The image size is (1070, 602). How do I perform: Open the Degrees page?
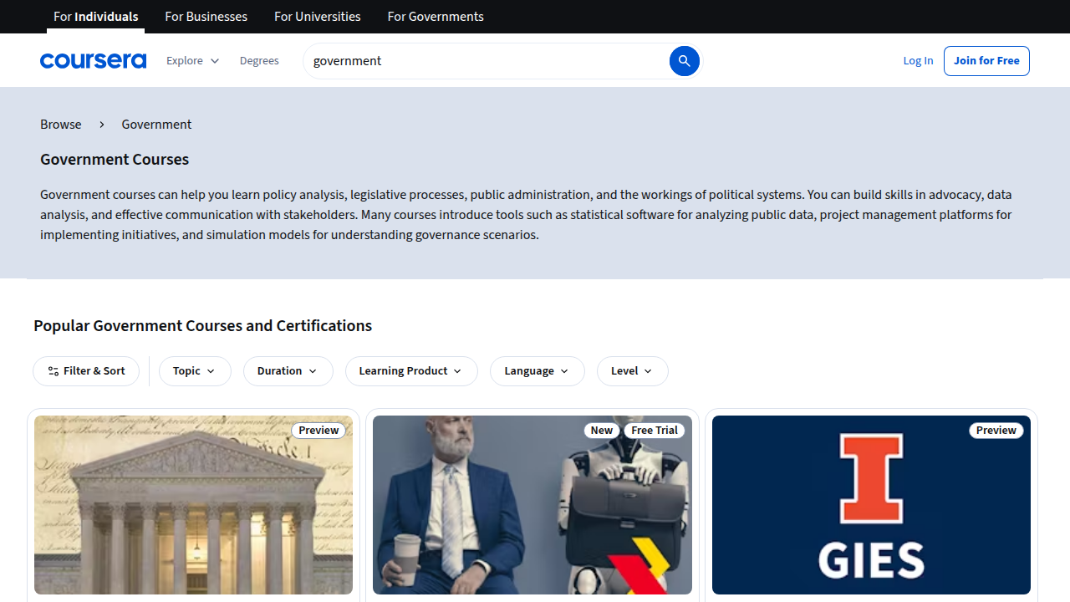click(x=259, y=60)
